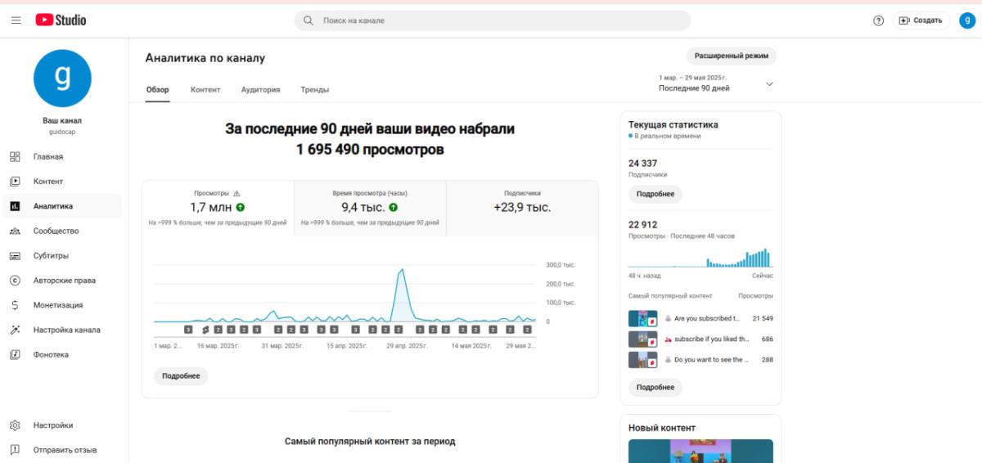This screenshot has height=463, width=982.
Task: Click the video marker under the chart peak
Action: tap(399, 330)
